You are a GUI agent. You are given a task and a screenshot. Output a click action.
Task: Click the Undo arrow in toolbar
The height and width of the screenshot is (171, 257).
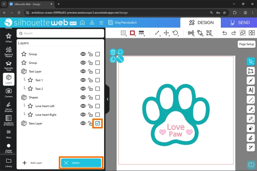pos(225,33)
